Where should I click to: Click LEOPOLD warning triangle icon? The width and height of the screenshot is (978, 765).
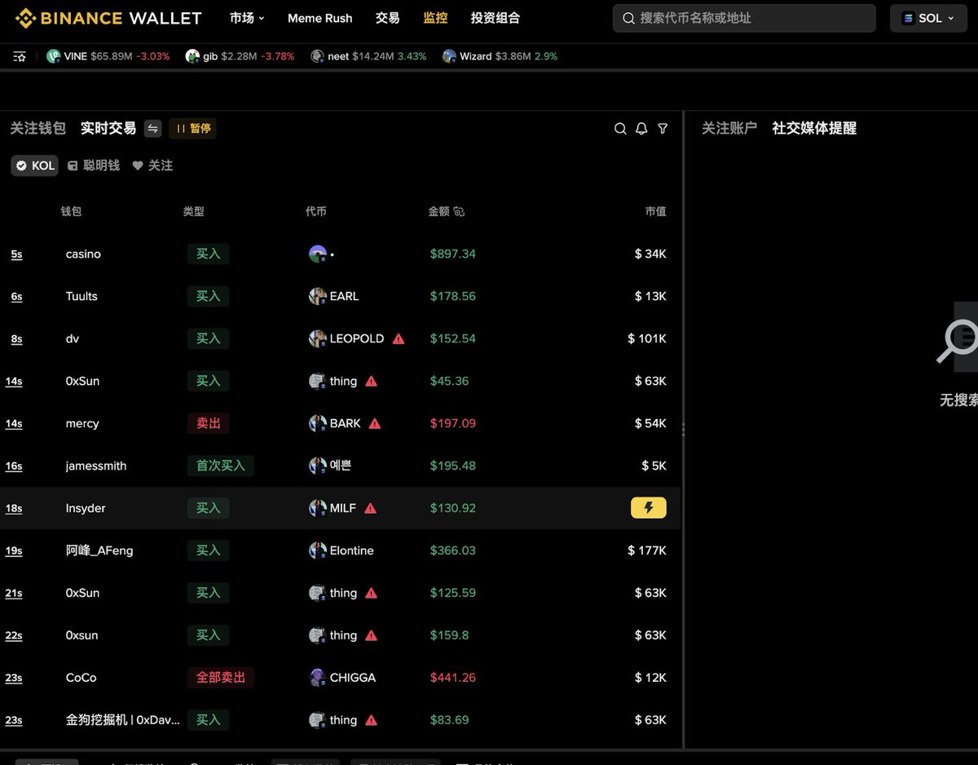(399, 338)
